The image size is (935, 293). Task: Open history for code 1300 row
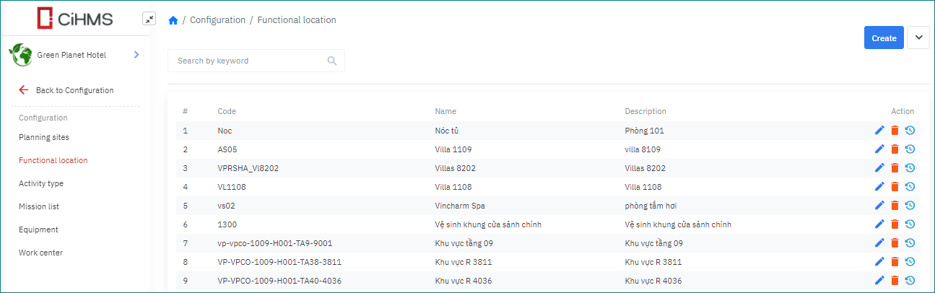click(x=910, y=224)
